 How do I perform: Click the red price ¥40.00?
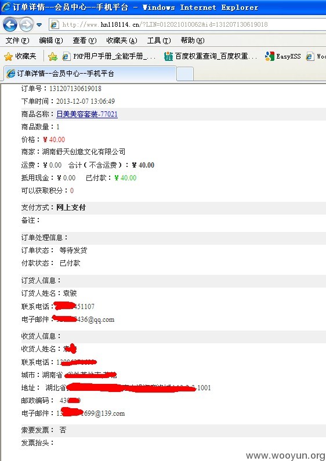pos(54,140)
